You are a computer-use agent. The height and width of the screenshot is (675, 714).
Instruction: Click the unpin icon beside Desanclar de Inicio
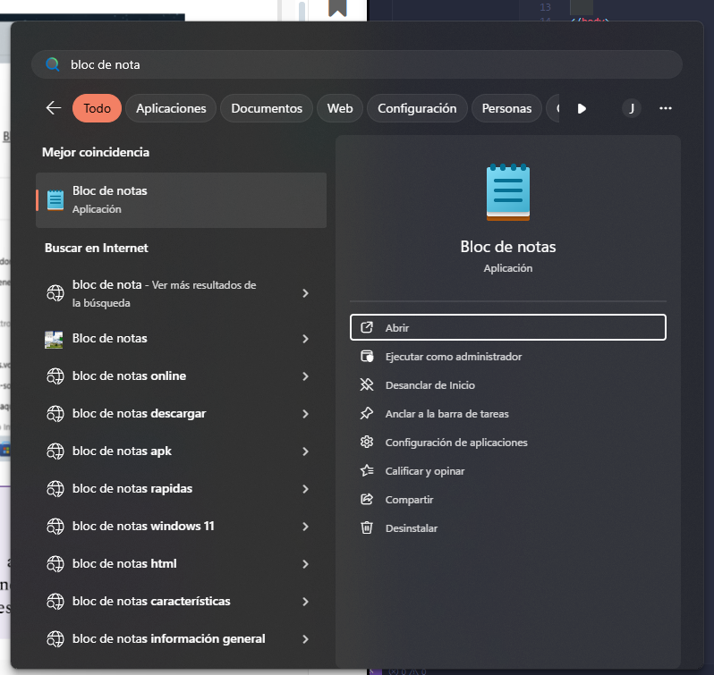367,384
